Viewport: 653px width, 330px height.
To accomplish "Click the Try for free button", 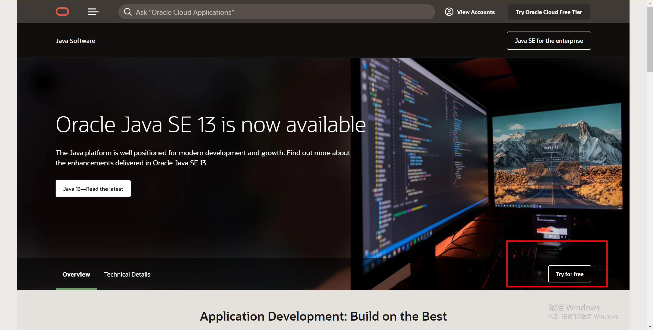I will click(x=569, y=274).
